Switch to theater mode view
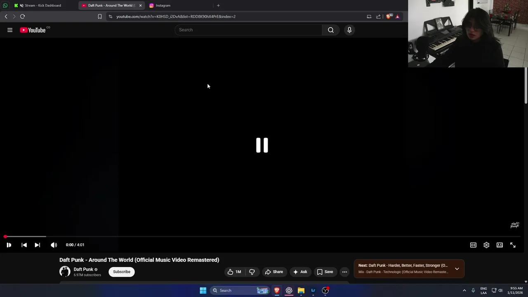528x297 pixels. point(500,245)
